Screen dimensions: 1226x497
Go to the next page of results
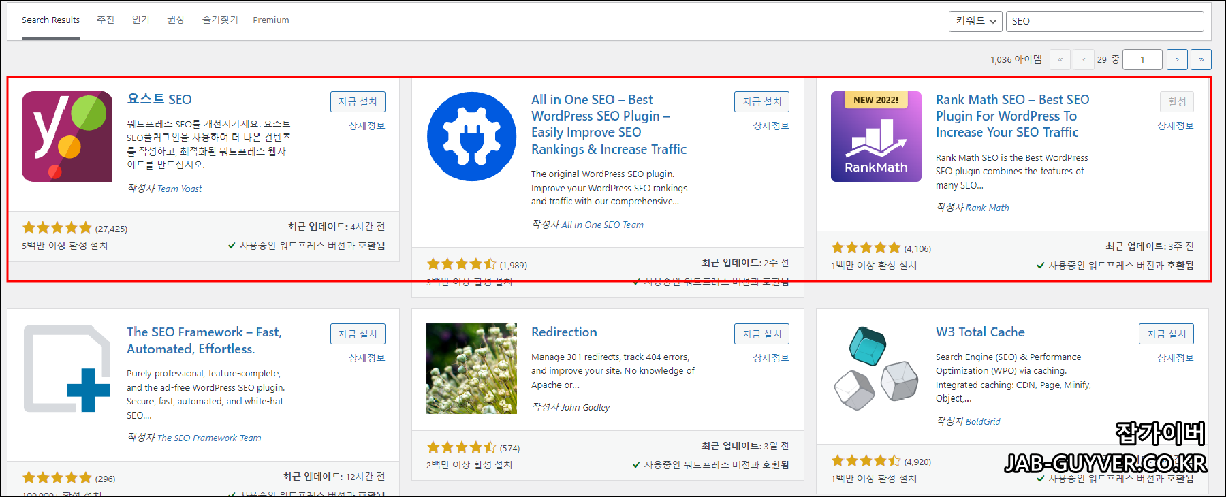1177,59
